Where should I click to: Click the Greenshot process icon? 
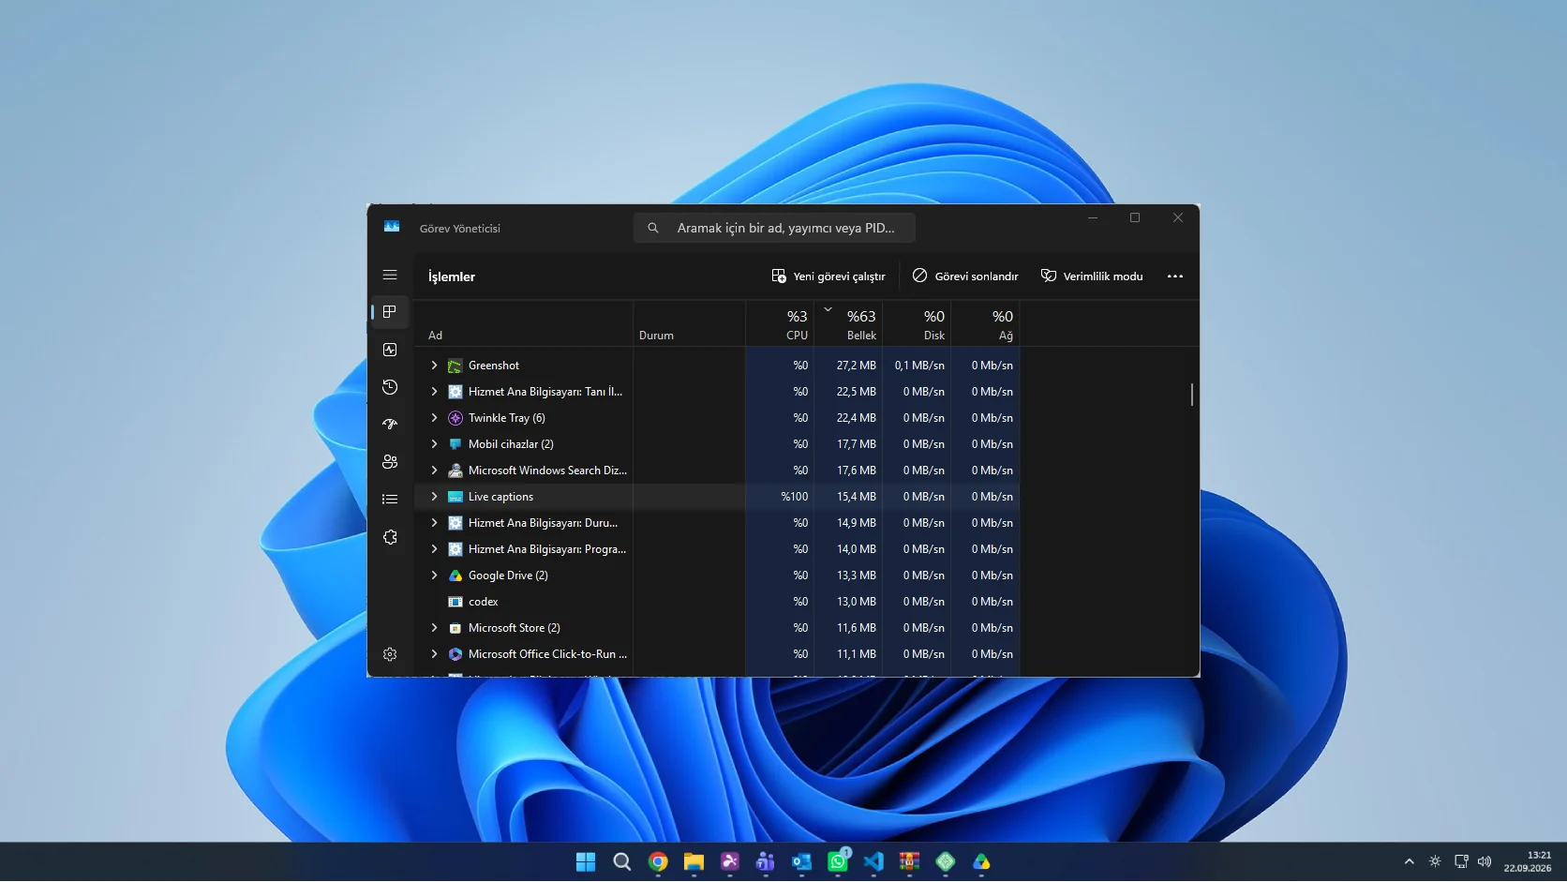pos(455,366)
